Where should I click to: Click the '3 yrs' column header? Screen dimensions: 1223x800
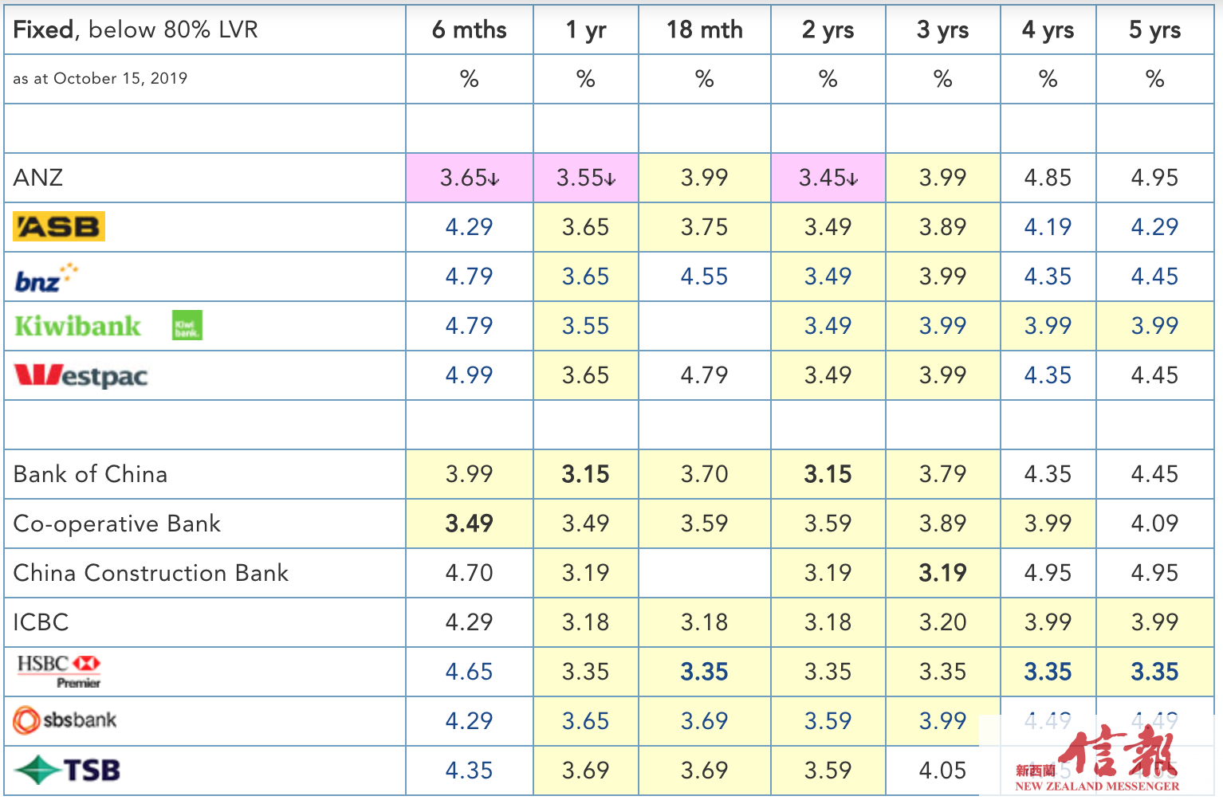click(943, 30)
